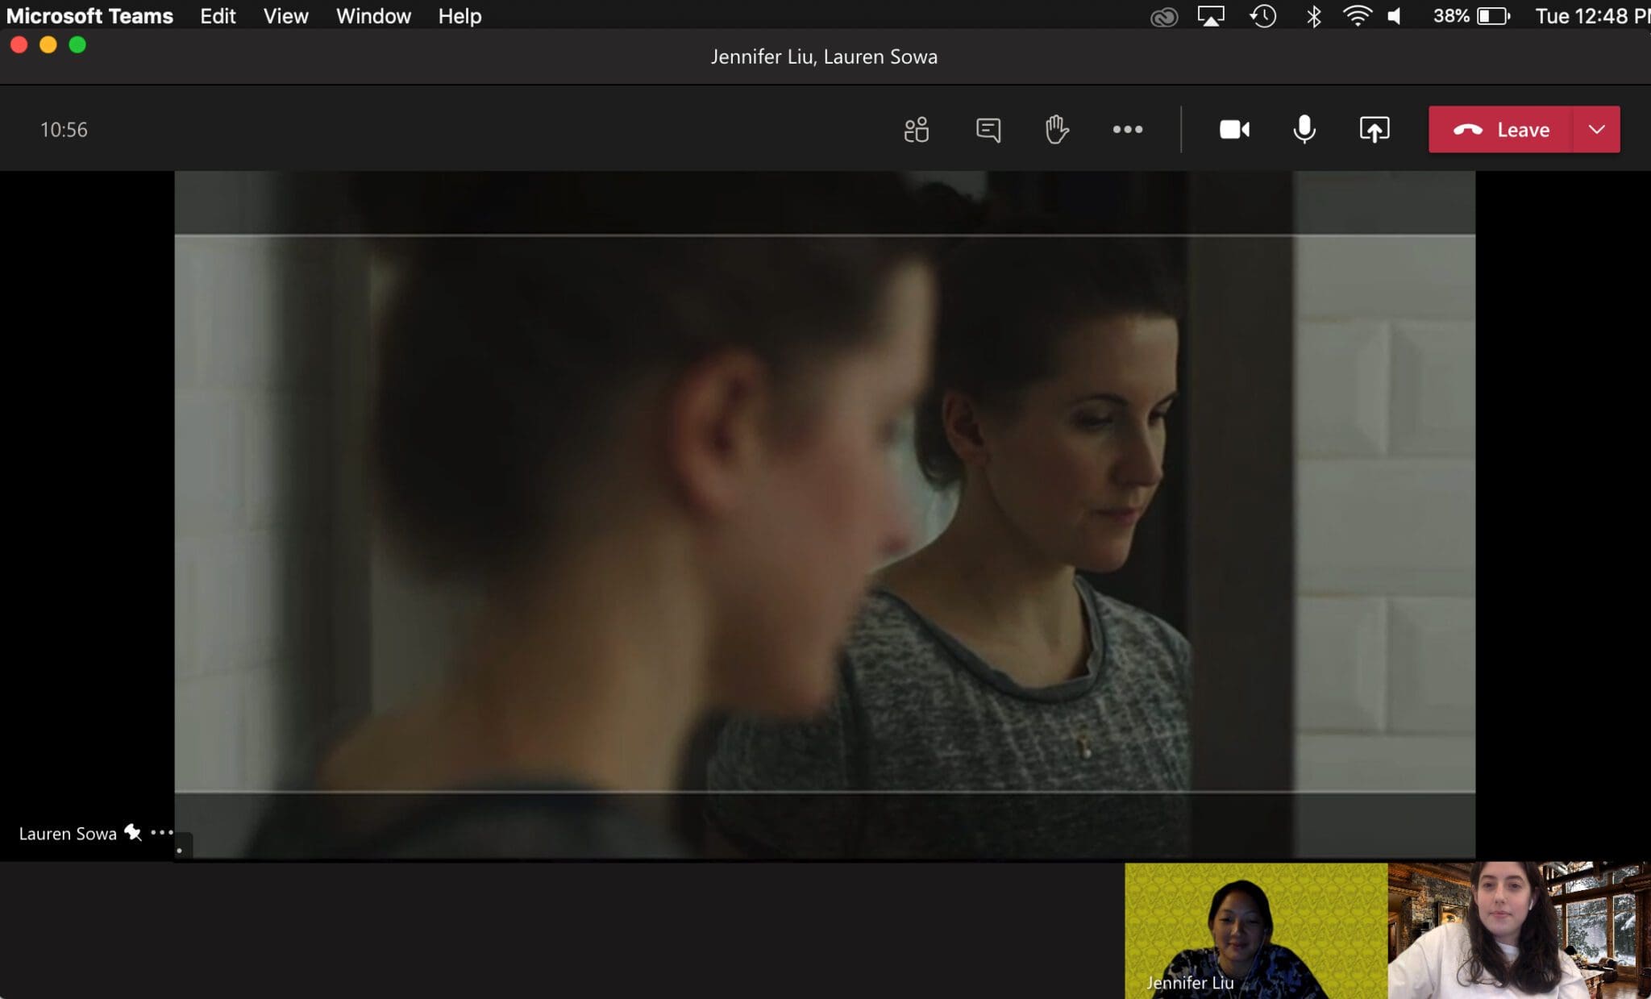Enter full screen with green button
This screenshot has height=999, width=1651.
pyautogui.click(x=77, y=45)
